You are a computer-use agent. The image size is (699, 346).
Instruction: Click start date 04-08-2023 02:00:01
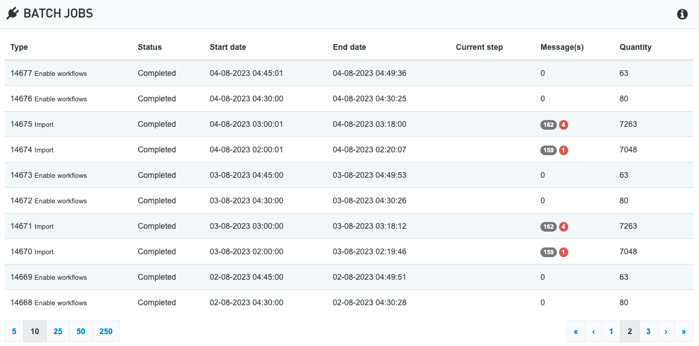[x=246, y=149]
